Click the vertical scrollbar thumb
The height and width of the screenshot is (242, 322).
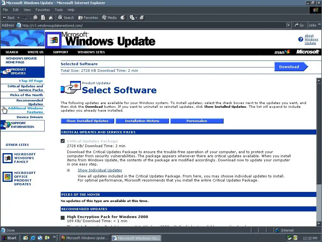pos(319,134)
